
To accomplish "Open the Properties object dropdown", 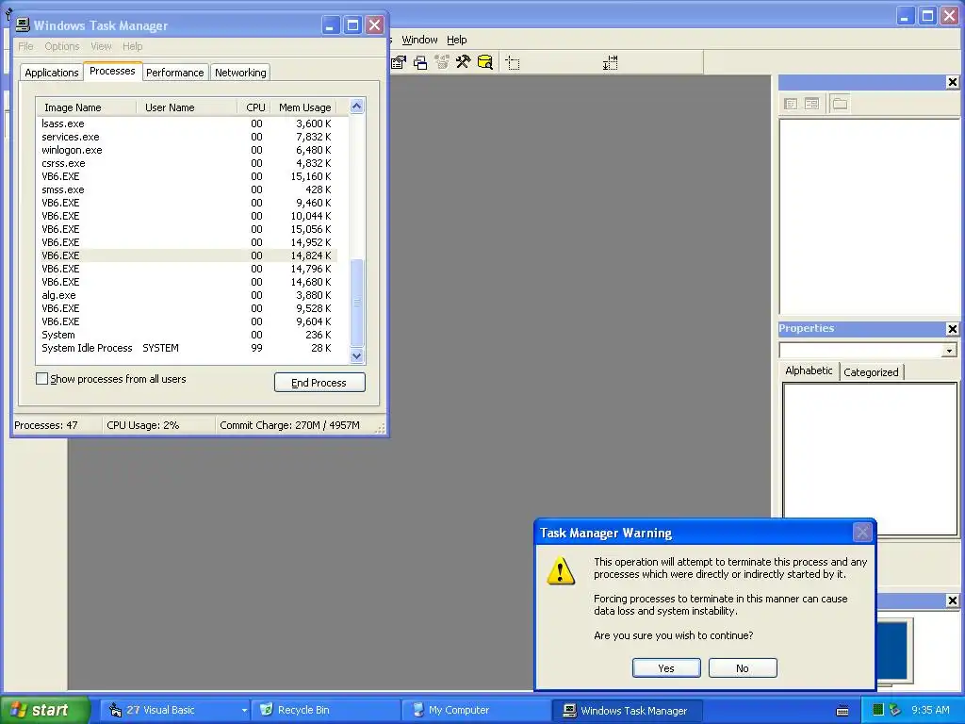I will click(948, 351).
